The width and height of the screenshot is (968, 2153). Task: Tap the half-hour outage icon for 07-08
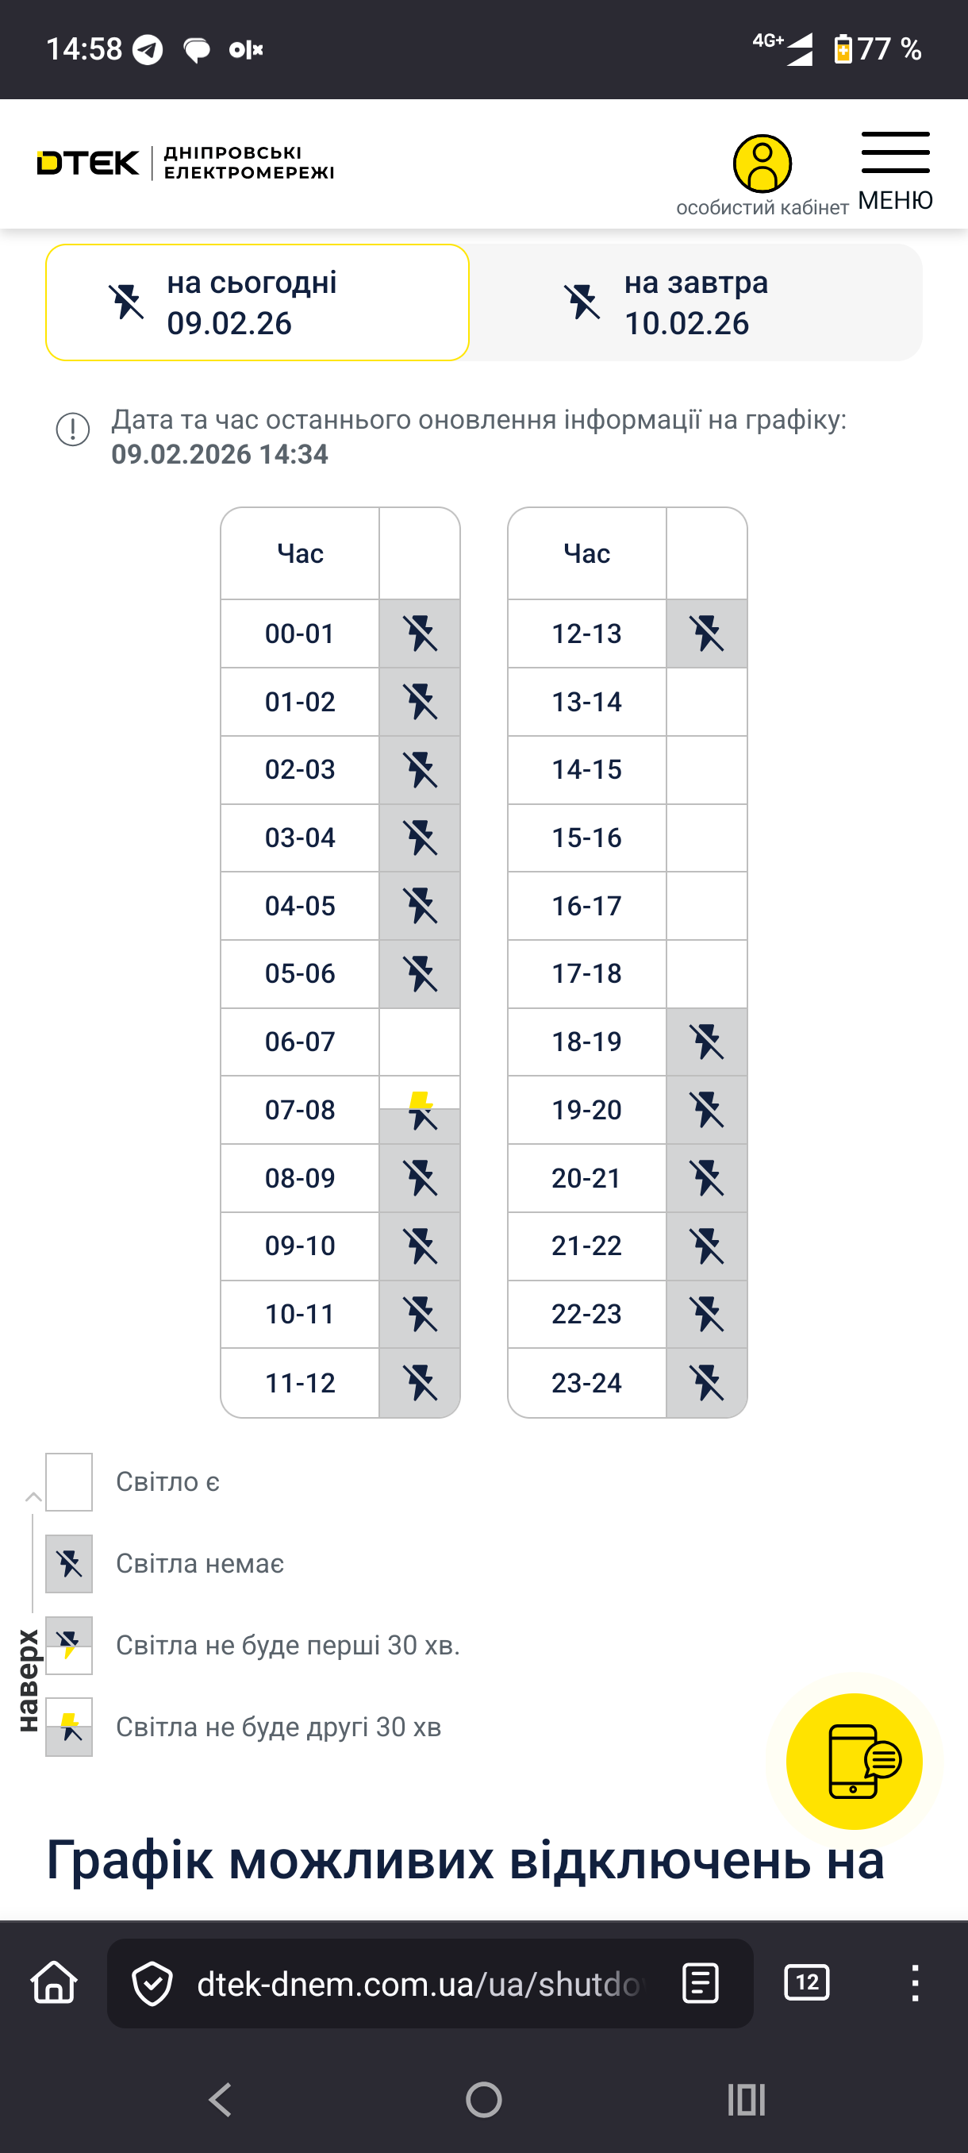click(x=420, y=1110)
